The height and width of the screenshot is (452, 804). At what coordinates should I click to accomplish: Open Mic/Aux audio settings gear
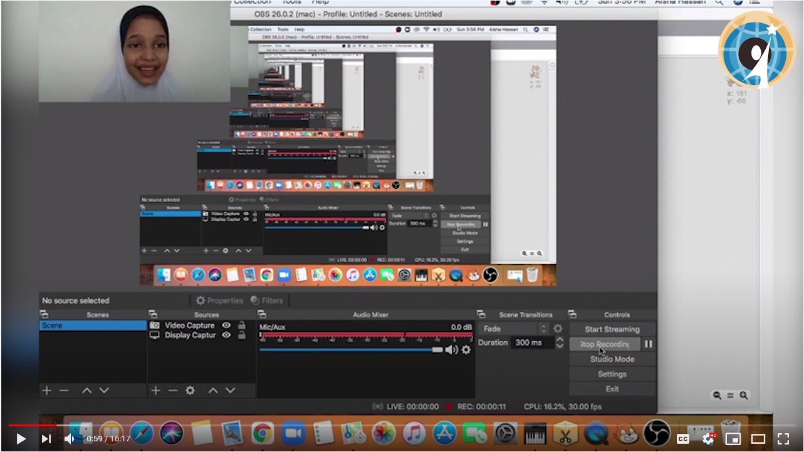[x=466, y=349]
